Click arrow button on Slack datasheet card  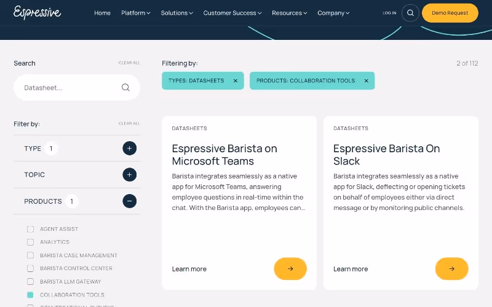click(x=451, y=268)
